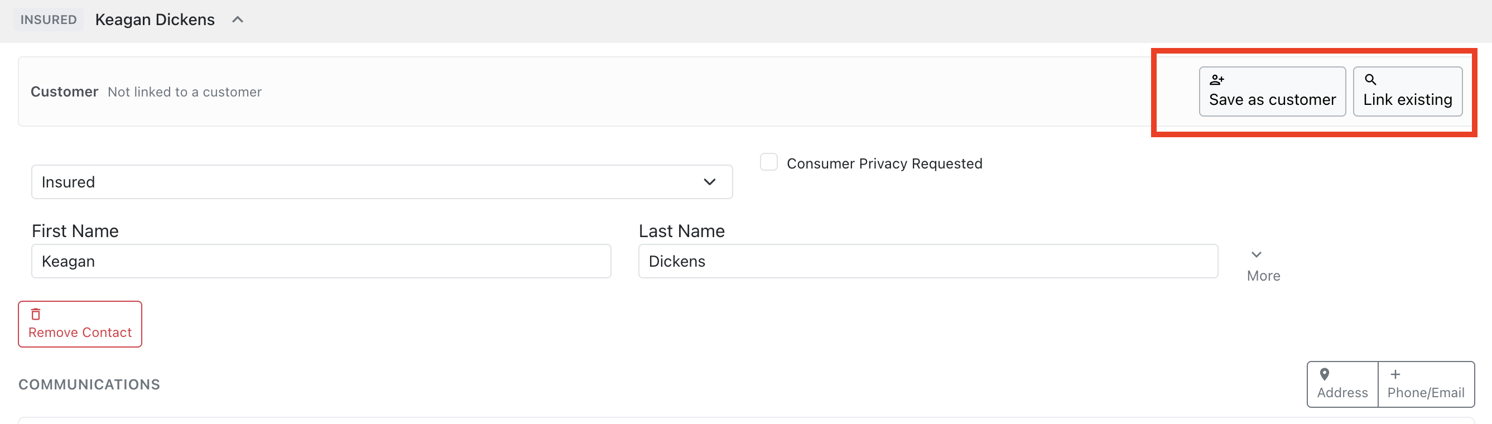Collapse the Keagan Dickens insured section
Image resolution: width=1492 pixels, height=424 pixels.
click(238, 20)
